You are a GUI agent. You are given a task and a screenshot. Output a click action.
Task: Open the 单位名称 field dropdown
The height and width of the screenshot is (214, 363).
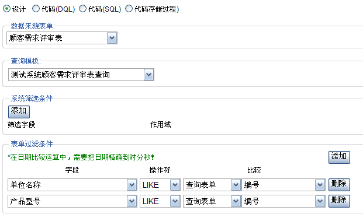72,185
